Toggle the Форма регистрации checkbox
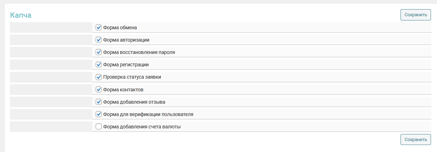 [99, 65]
